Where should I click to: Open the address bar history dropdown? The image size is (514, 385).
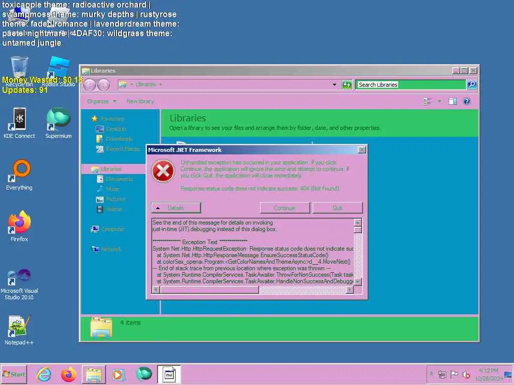[334, 85]
